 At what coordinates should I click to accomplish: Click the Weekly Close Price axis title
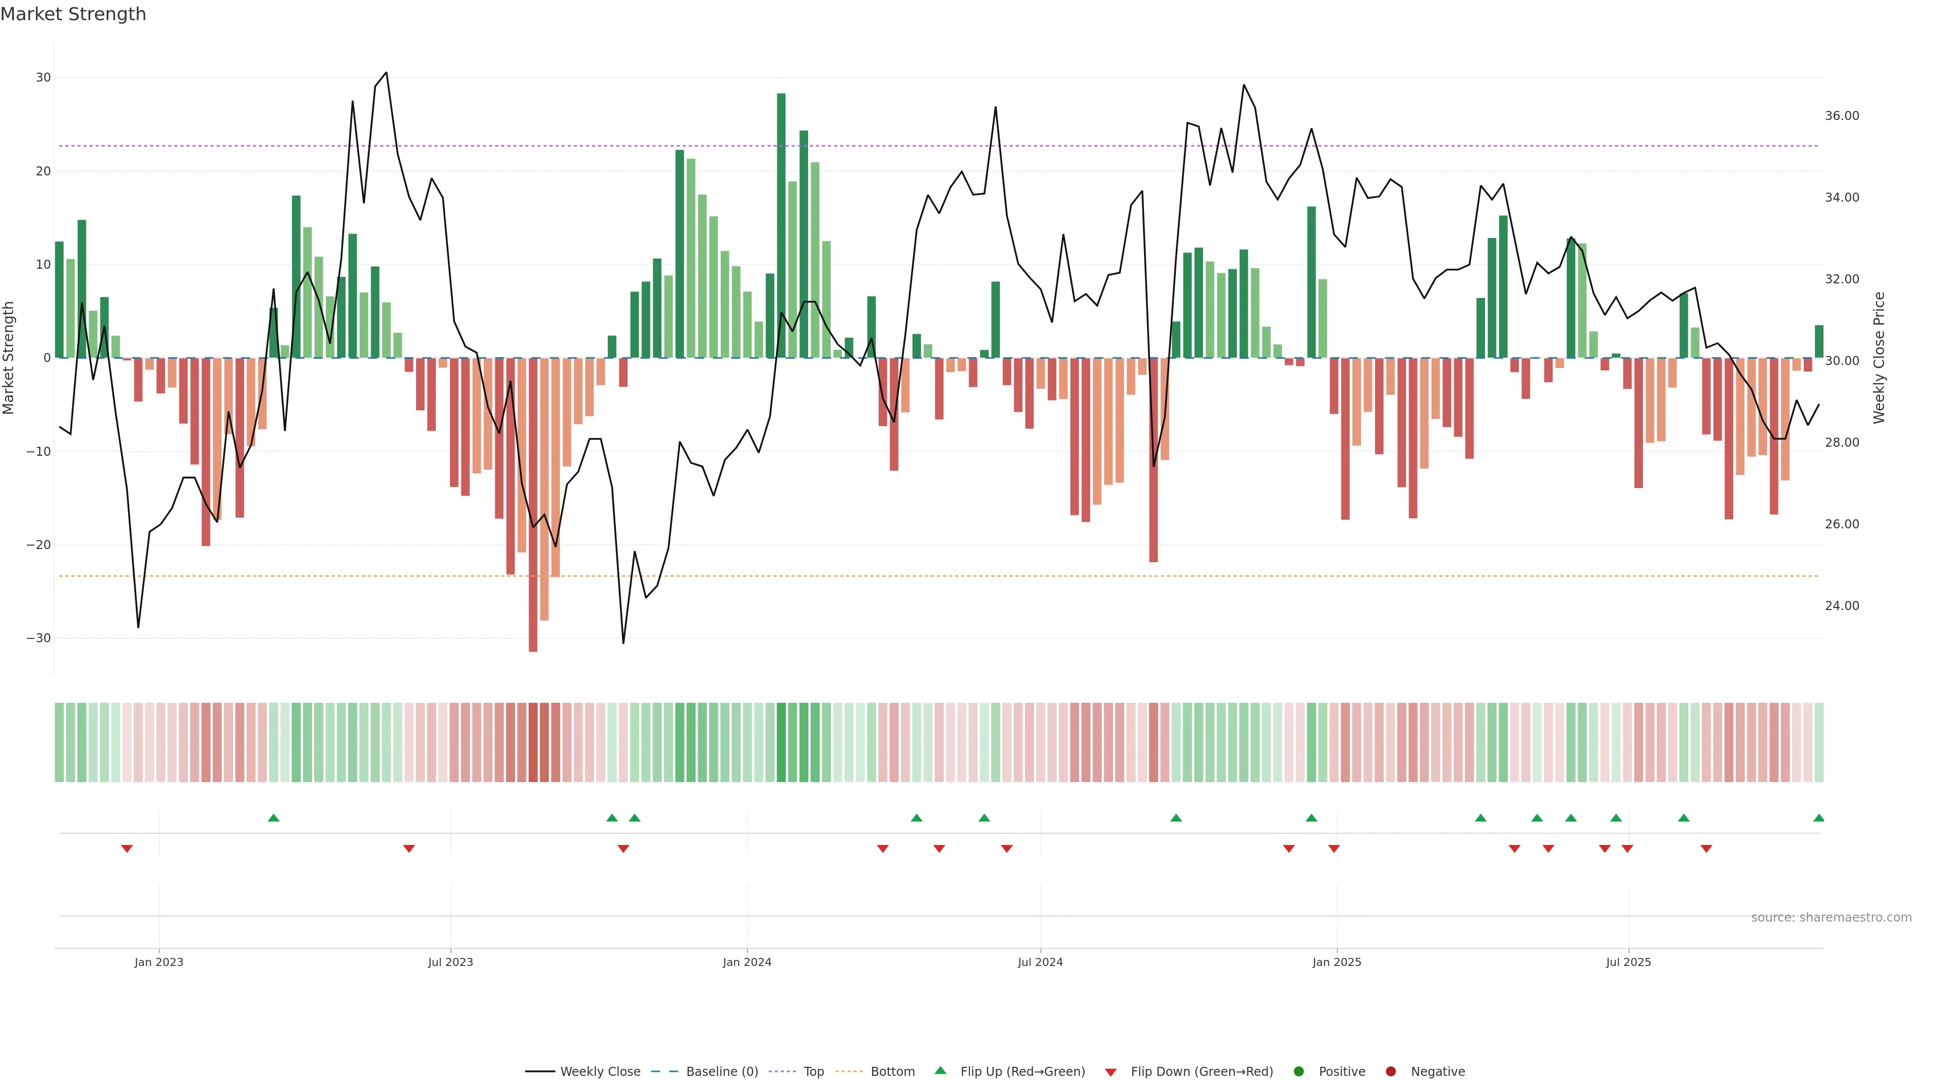(1879, 358)
